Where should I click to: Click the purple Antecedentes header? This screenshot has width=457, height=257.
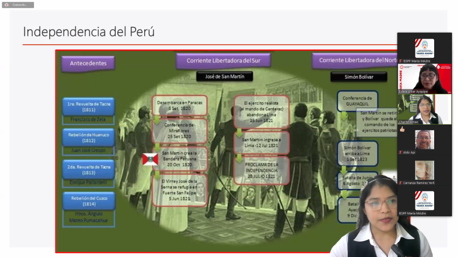click(x=88, y=63)
